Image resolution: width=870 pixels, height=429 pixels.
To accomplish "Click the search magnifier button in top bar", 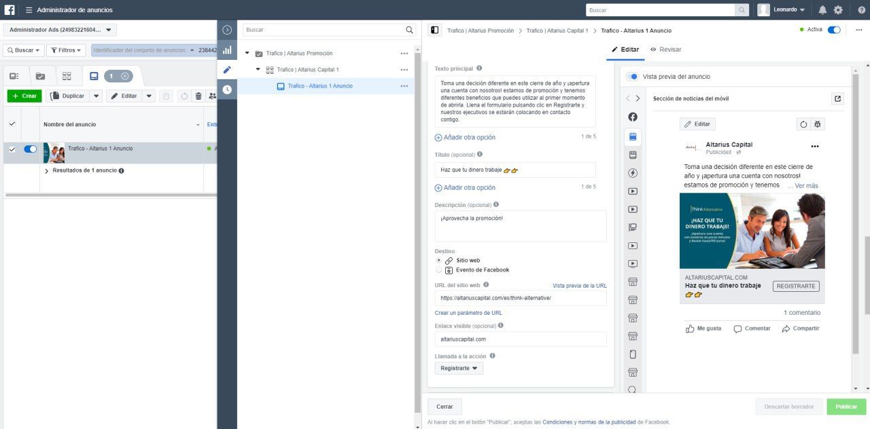I will (742, 10).
